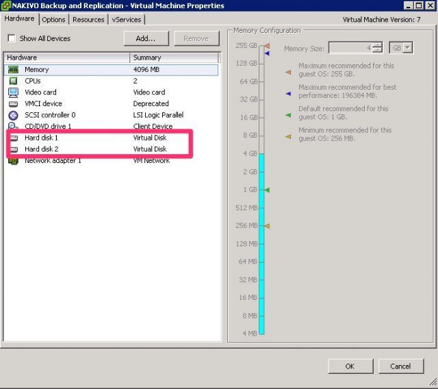Click the Hard disk 2 drive icon
Image resolution: width=438 pixels, height=389 pixels.
coord(14,149)
